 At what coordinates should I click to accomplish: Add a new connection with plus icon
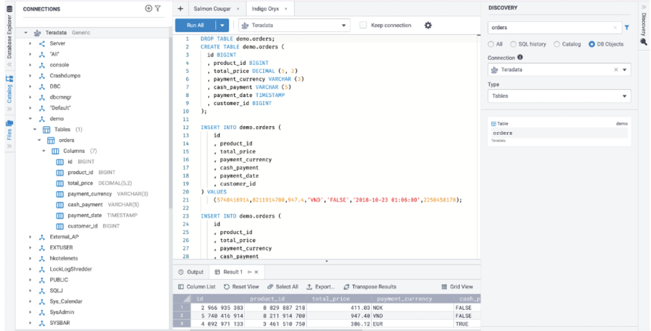pos(148,8)
